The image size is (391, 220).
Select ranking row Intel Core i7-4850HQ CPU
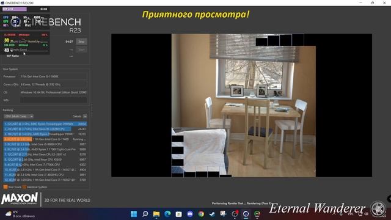pyautogui.click(x=45, y=175)
